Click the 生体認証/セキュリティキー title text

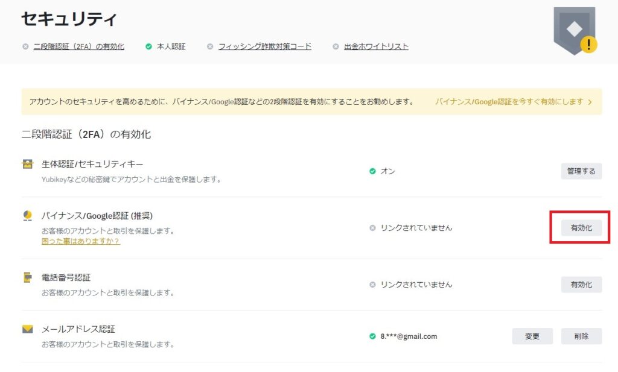[92, 164]
